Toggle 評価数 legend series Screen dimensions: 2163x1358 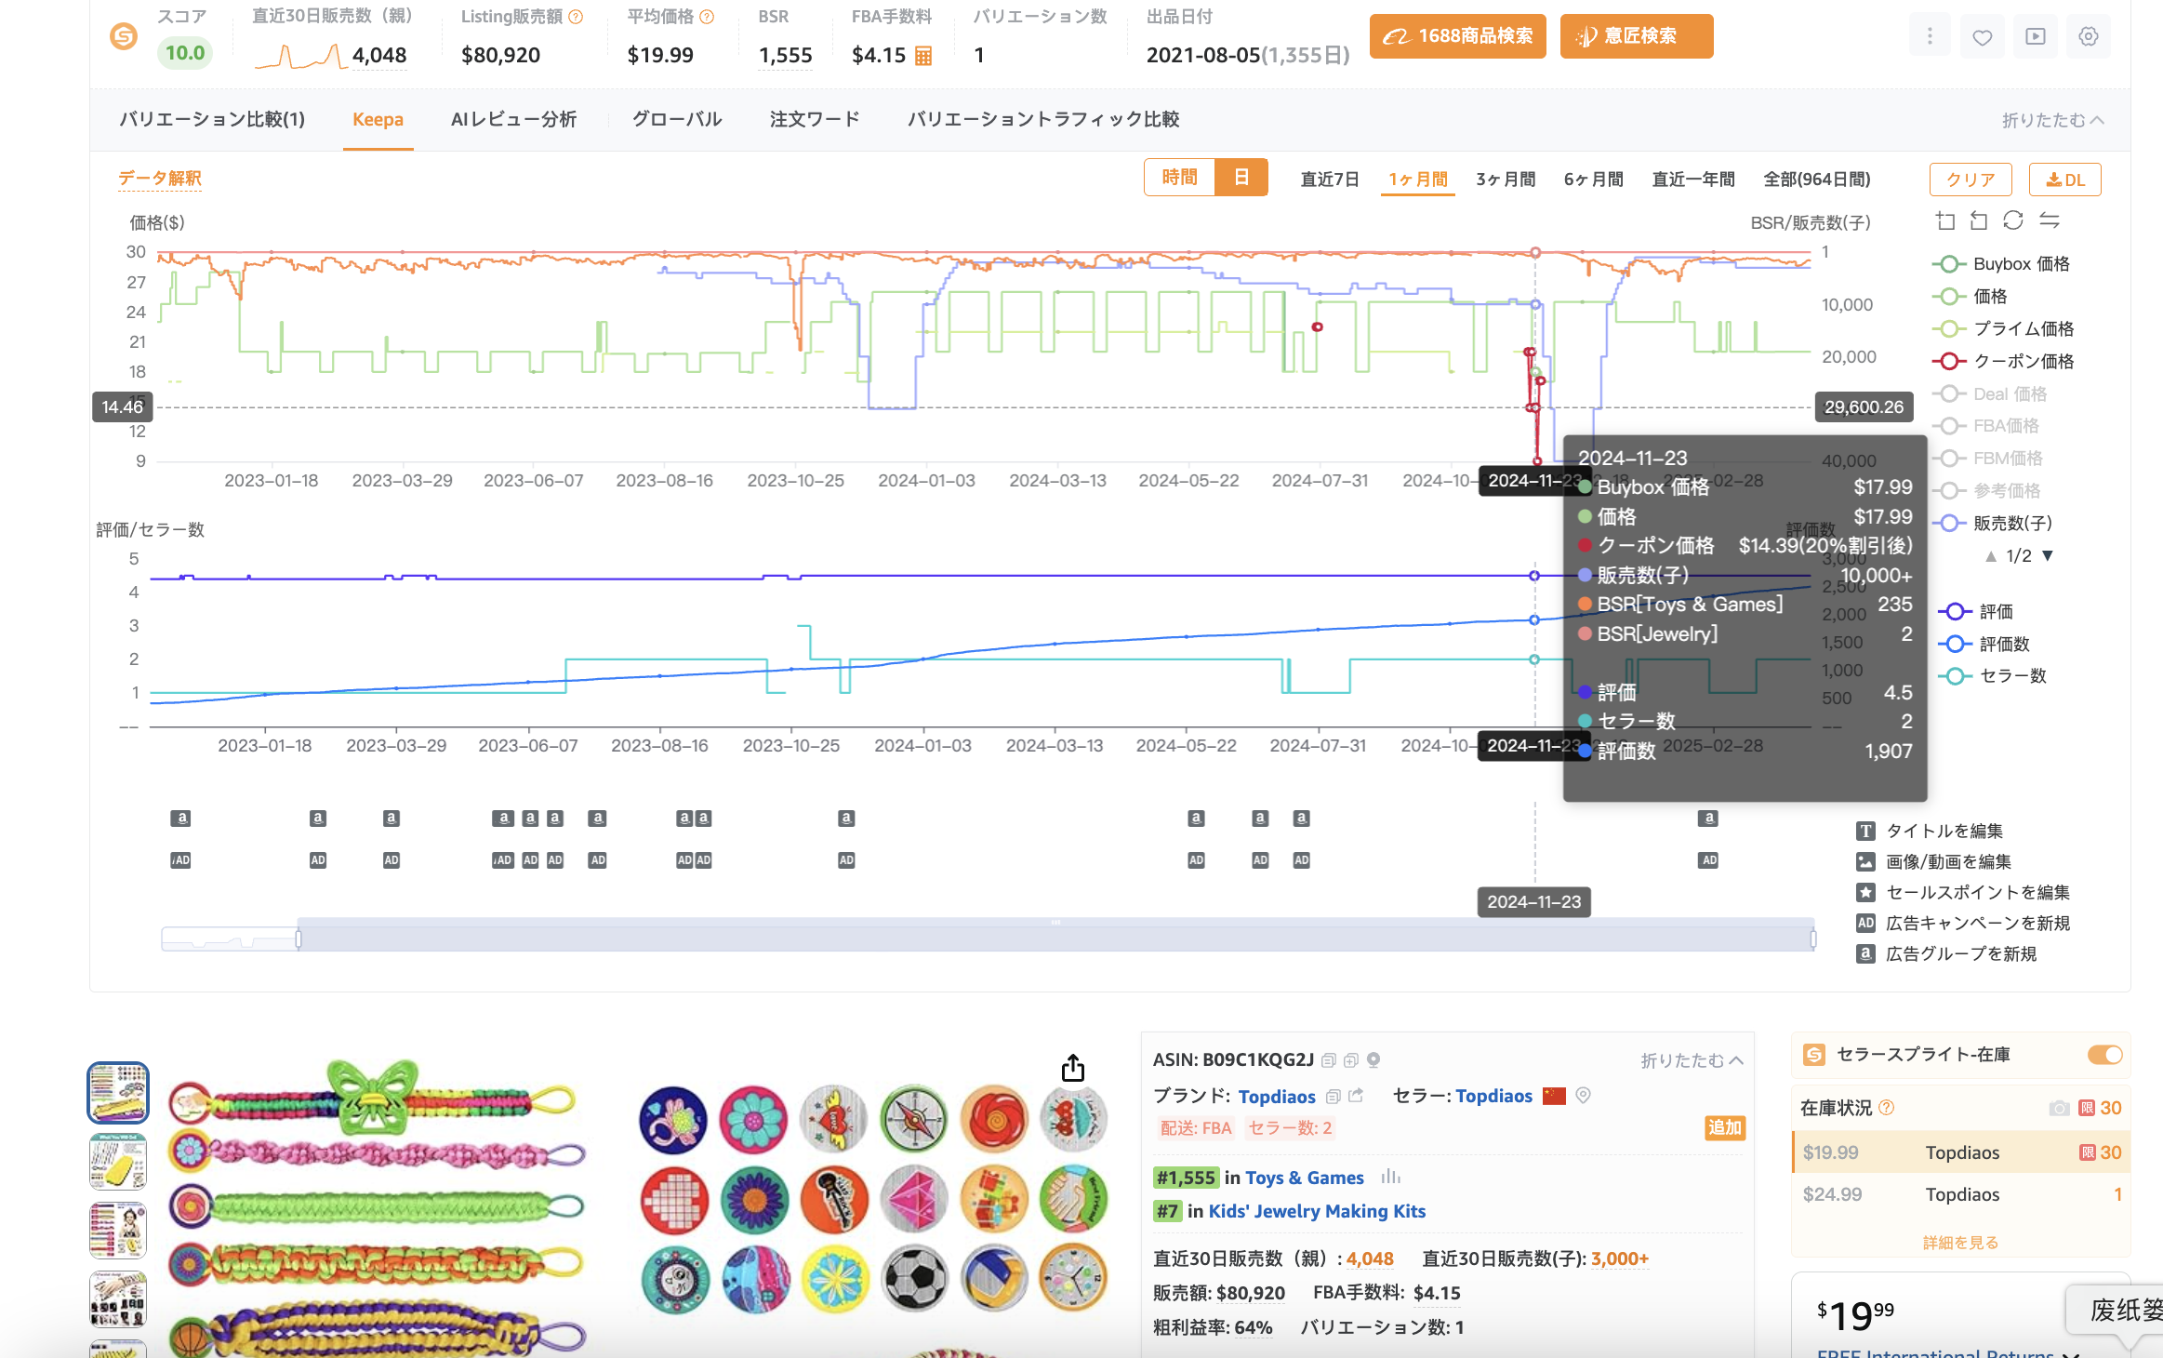coord(1984,645)
